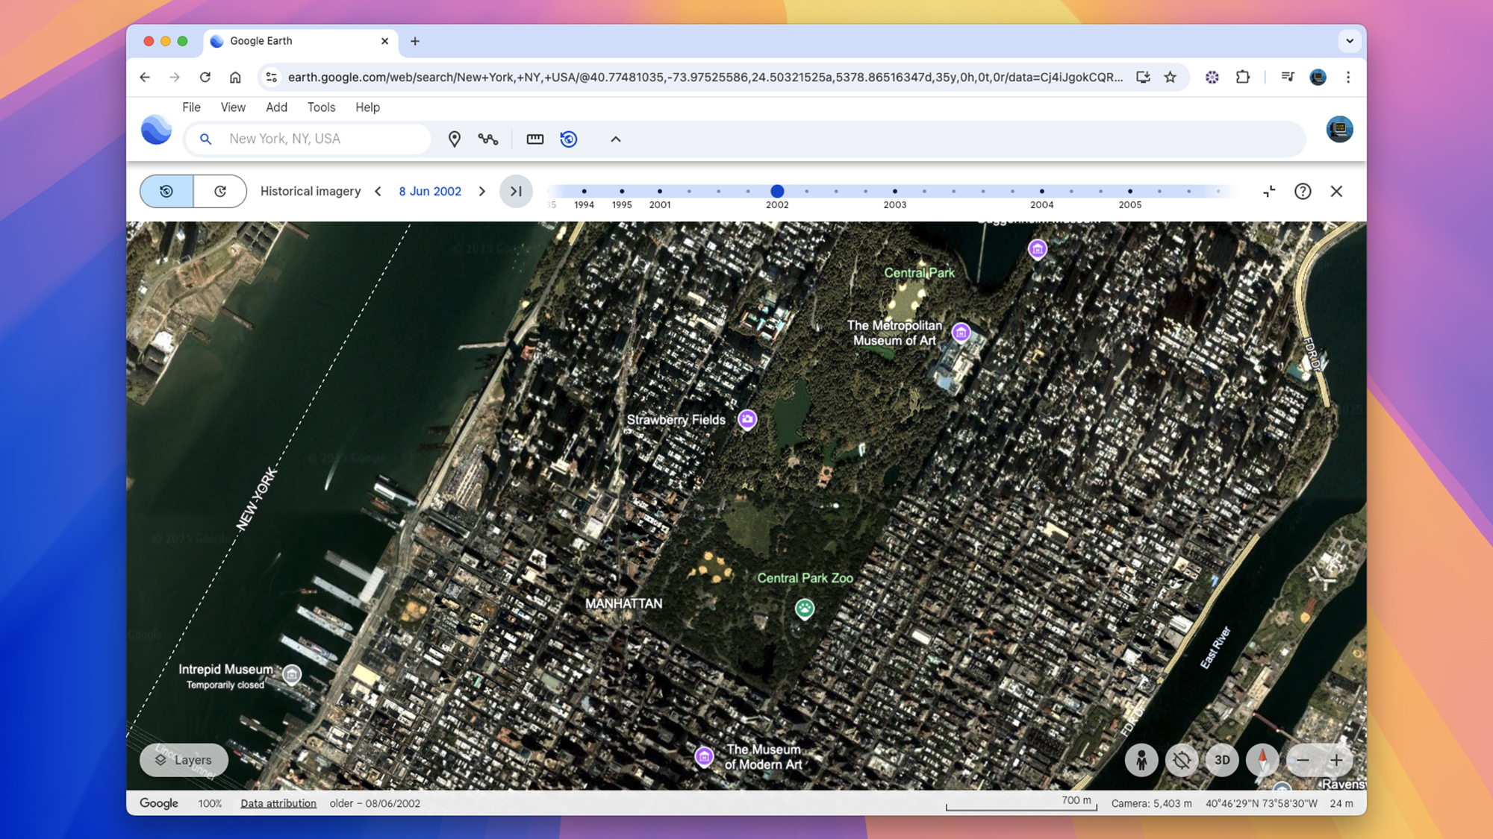Select the clock option in the imagery toggle

[220, 192]
